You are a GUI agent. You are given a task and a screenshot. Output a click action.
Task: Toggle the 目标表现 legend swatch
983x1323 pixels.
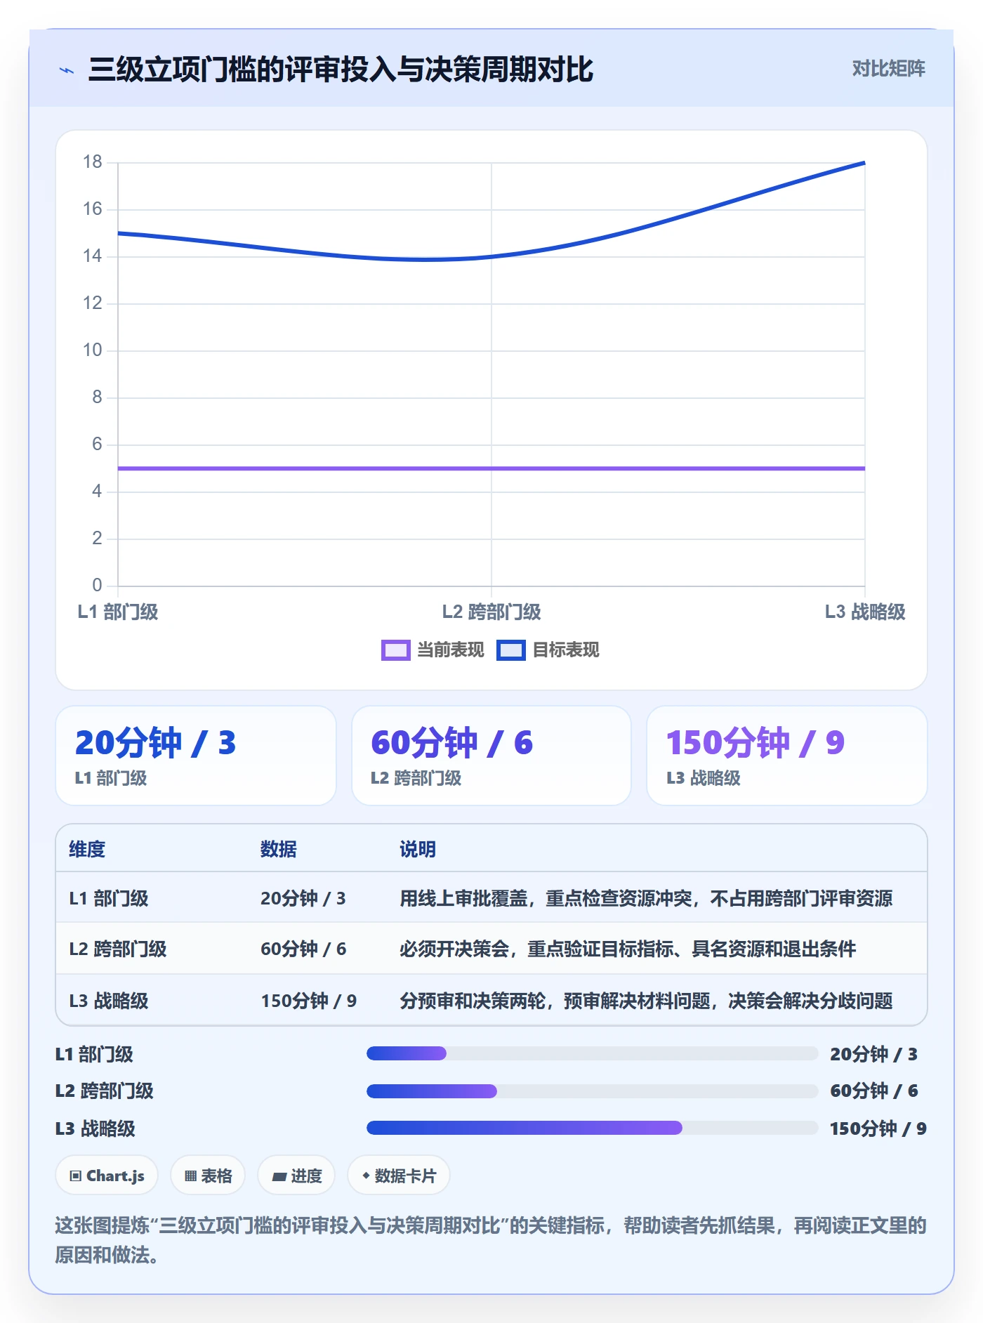pos(510,650)
